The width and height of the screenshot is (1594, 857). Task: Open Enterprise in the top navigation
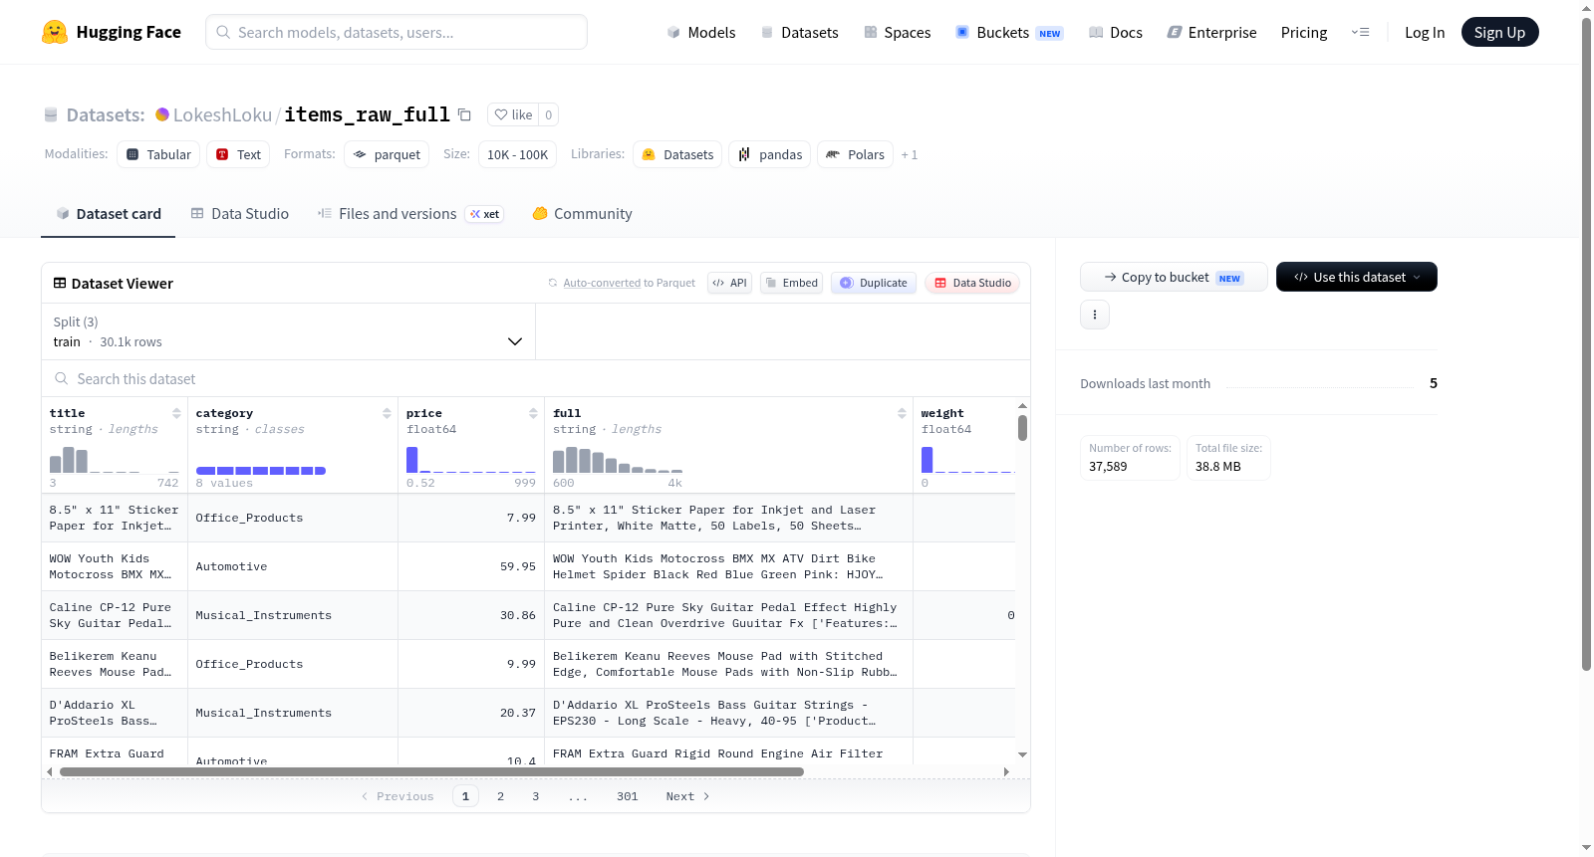coord(1212,33)
